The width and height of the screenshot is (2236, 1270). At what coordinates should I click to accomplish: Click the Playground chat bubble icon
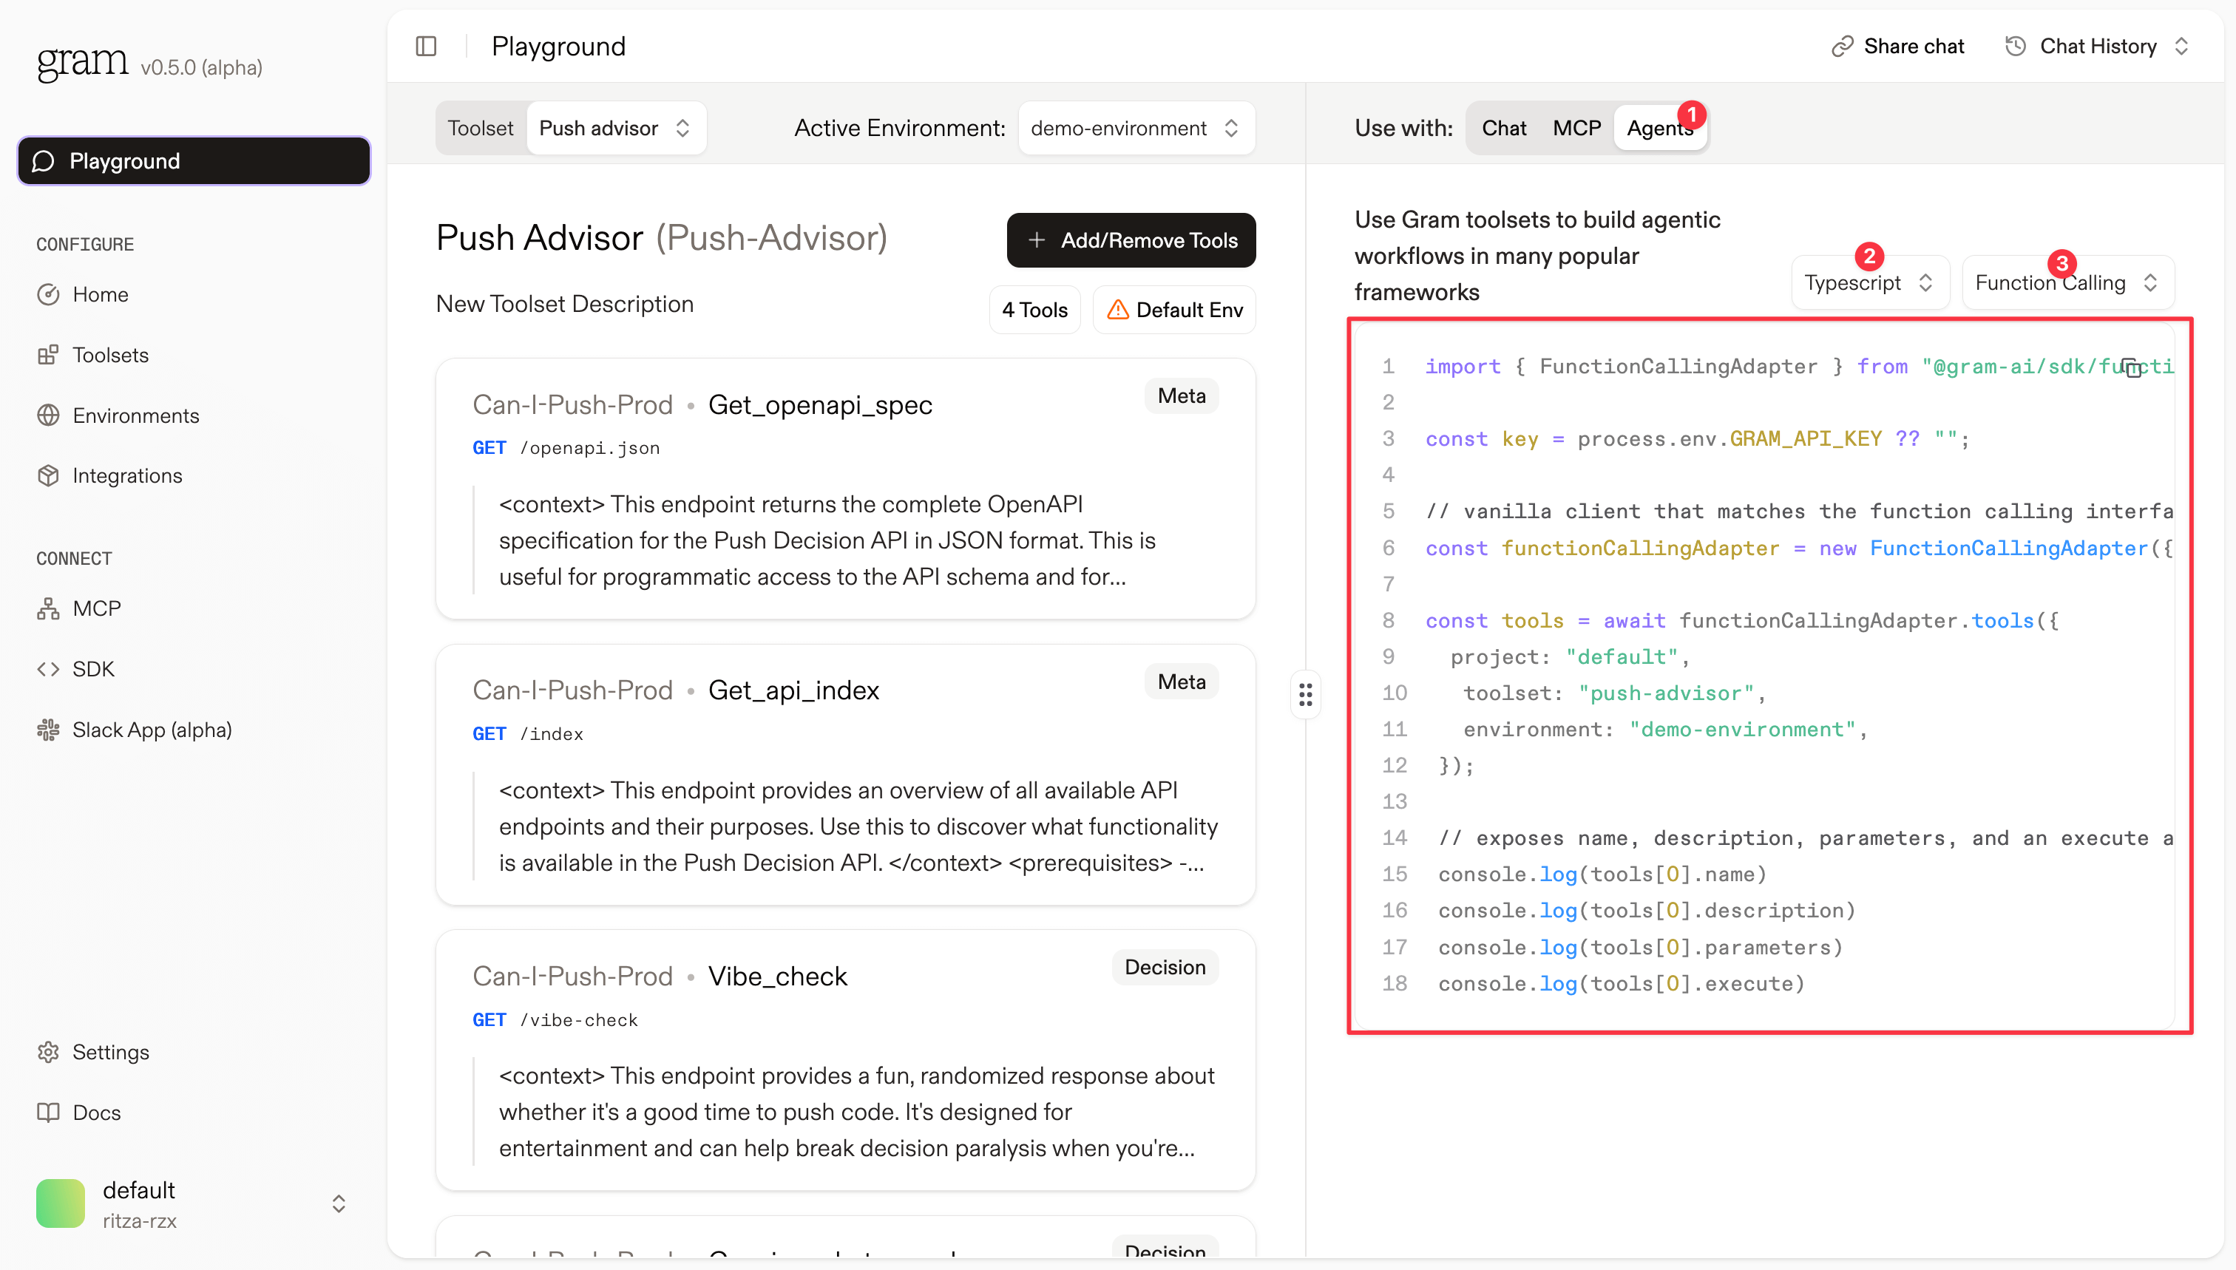[44, 161]
